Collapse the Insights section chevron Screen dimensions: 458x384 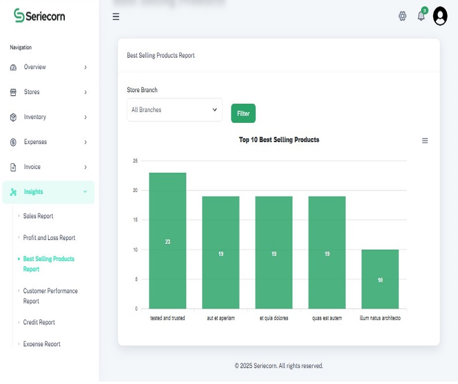click(85, 192)
